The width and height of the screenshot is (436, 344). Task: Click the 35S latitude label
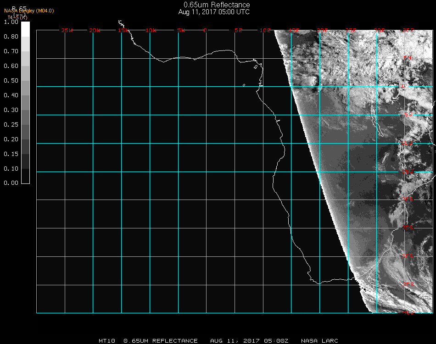coord(408,284)
